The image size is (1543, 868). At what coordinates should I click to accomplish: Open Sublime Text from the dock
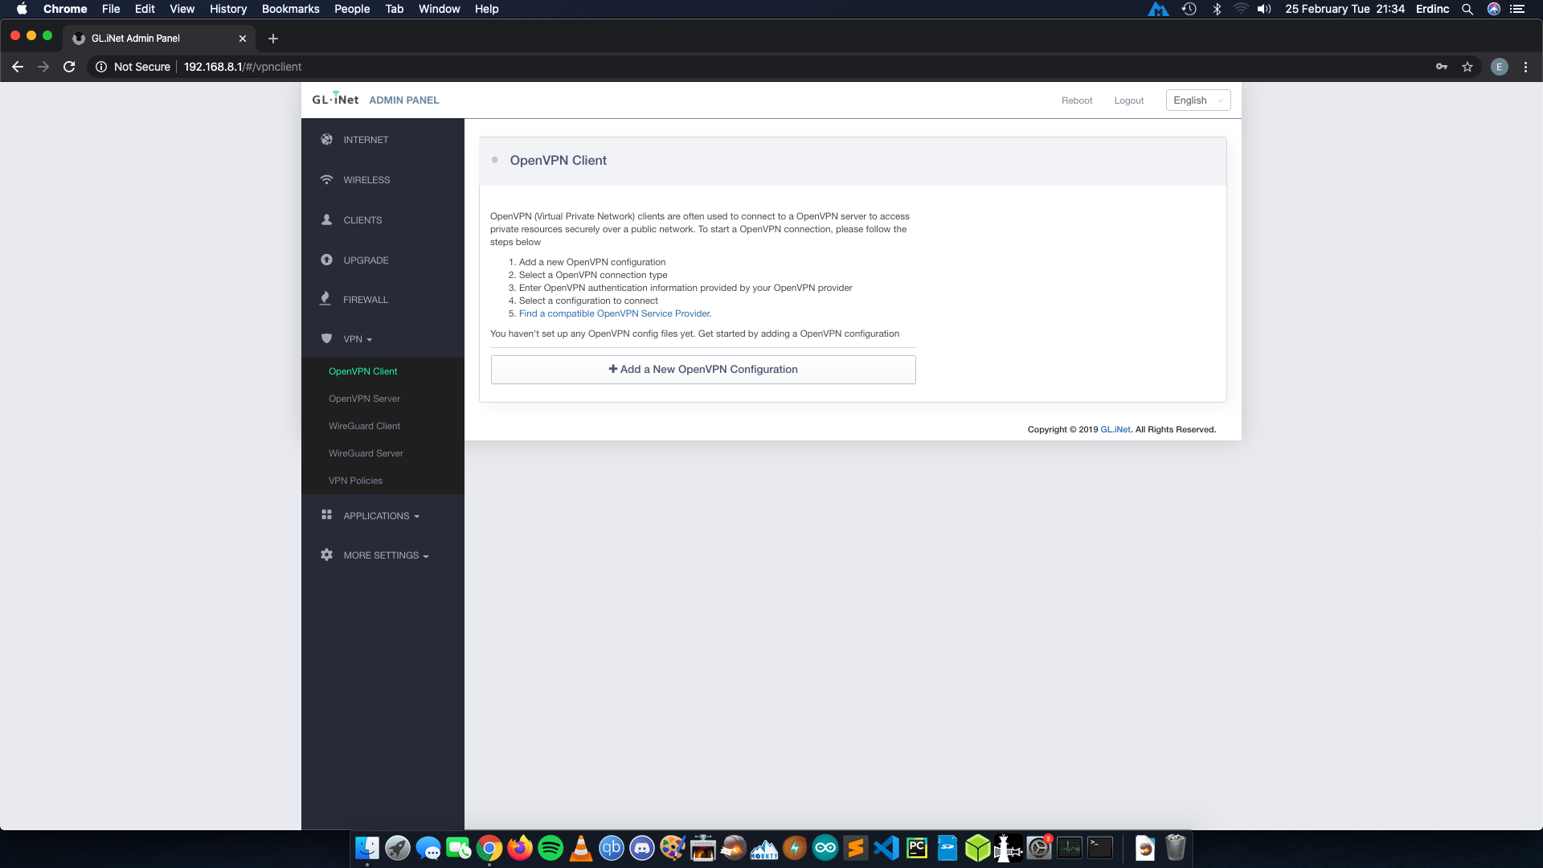tap(856, 848)
